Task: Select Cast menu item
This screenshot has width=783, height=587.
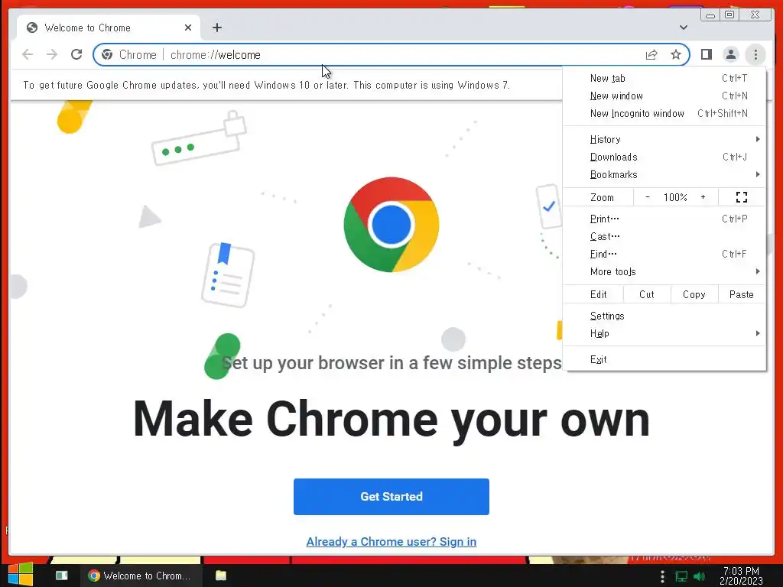Action: pyautogui.click(x=664, y=236)
